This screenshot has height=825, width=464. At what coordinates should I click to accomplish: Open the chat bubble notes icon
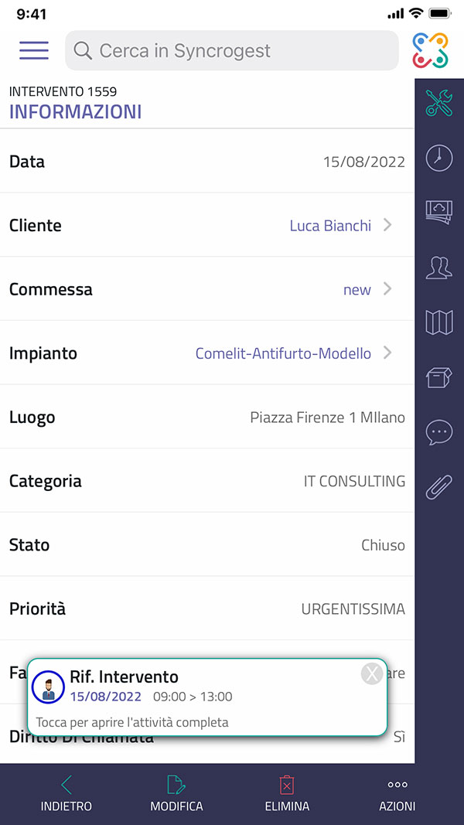click(x=439, y=431)
